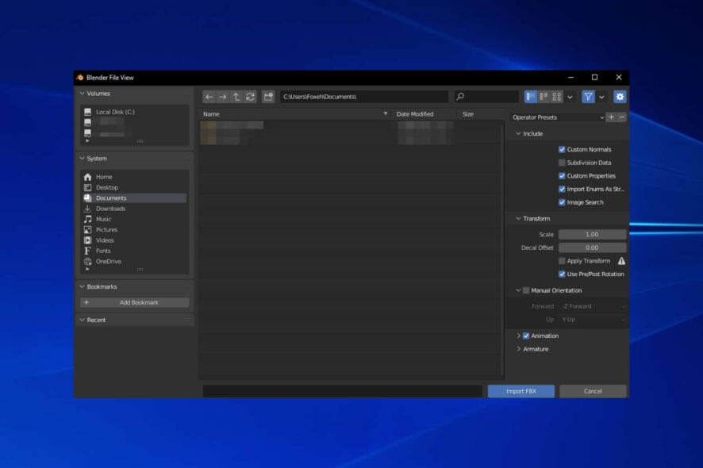This screenshot has width=703, height=468.
Task: Sort files by Date Modified column
Action: click(x=424, y=114)
